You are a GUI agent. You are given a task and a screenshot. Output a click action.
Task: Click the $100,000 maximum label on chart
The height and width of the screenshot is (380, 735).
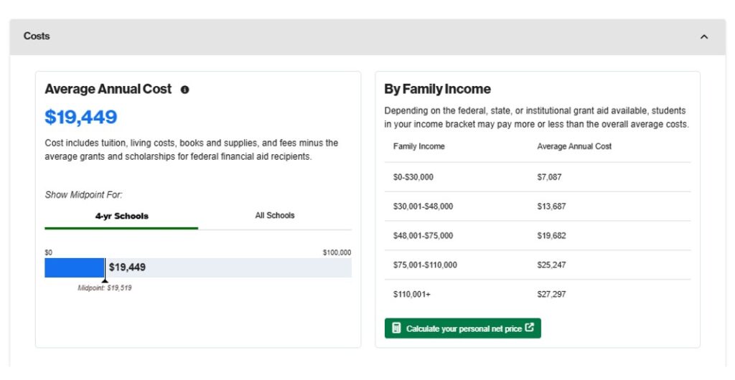coord(337,252)
